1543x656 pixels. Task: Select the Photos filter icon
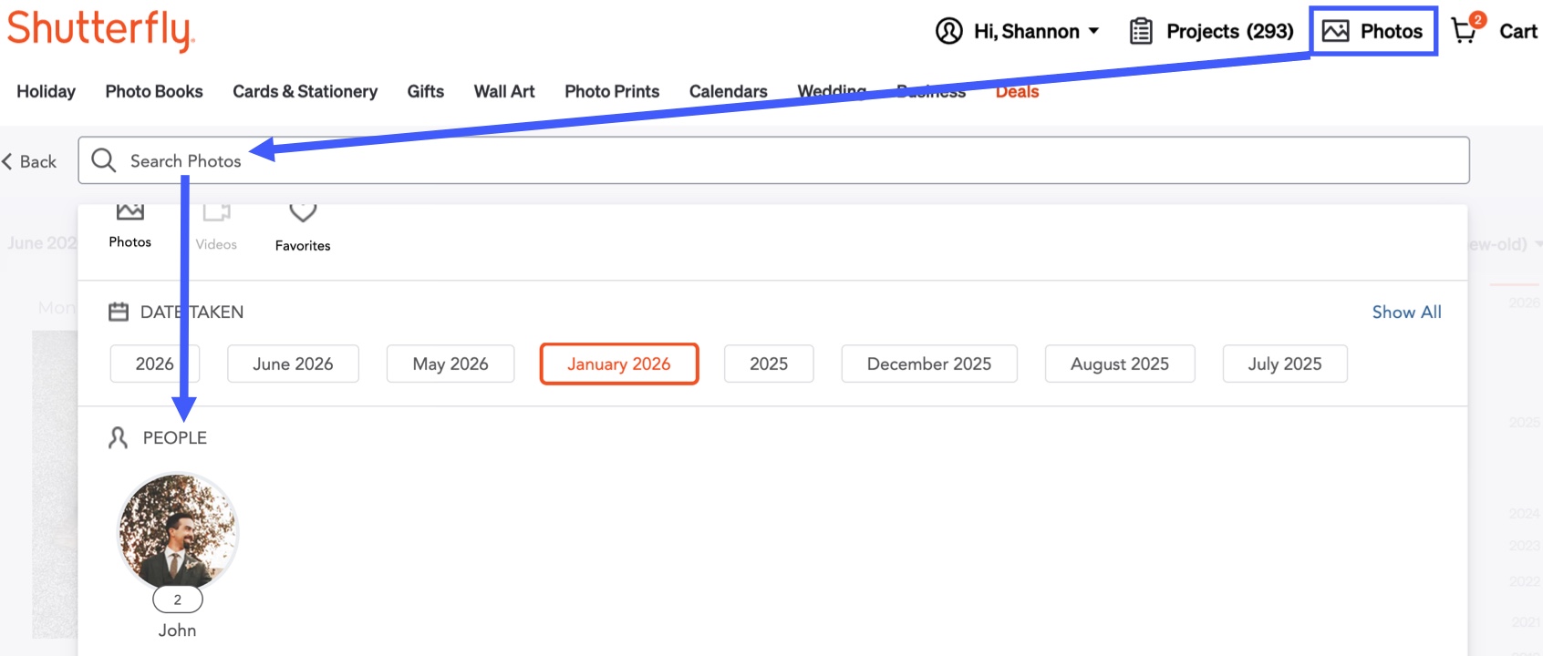click(x=130, y=211)
